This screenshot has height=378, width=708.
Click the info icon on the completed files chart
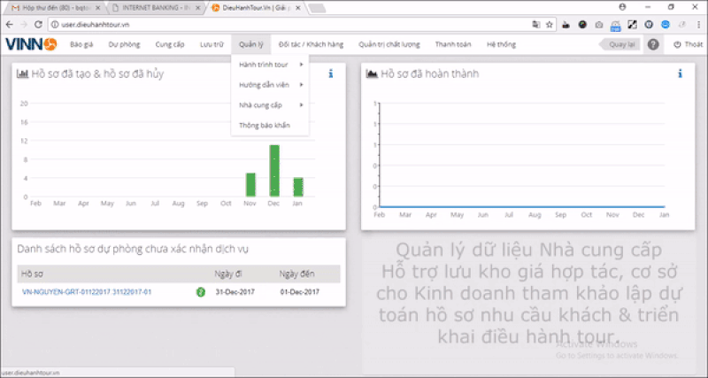[x=679, y=74]
